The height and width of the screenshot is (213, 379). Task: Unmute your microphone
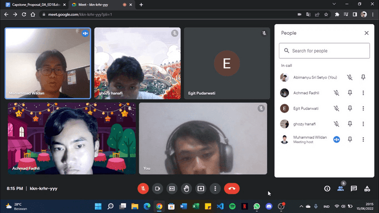(x=143, y=188)
